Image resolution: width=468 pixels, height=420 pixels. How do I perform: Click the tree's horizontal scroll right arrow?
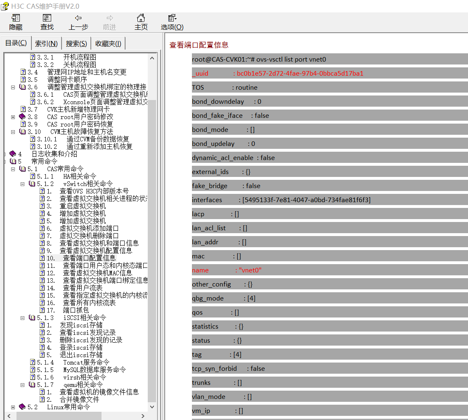(143, 416)
